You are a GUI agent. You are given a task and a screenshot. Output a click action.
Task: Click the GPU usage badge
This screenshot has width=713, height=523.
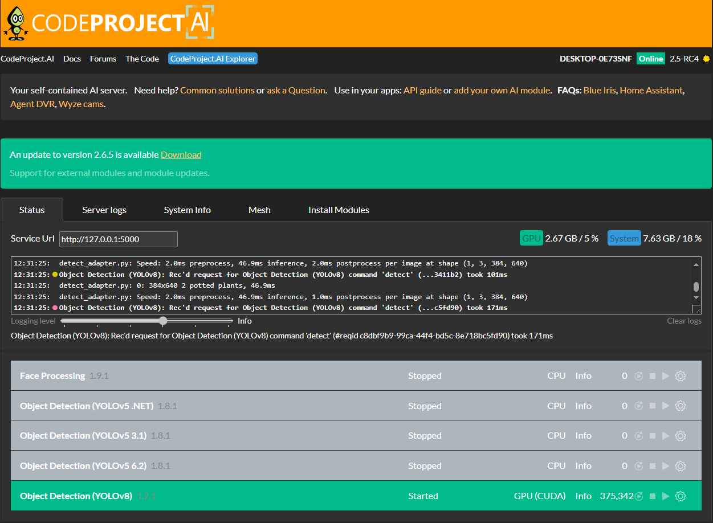pos(531,238)
